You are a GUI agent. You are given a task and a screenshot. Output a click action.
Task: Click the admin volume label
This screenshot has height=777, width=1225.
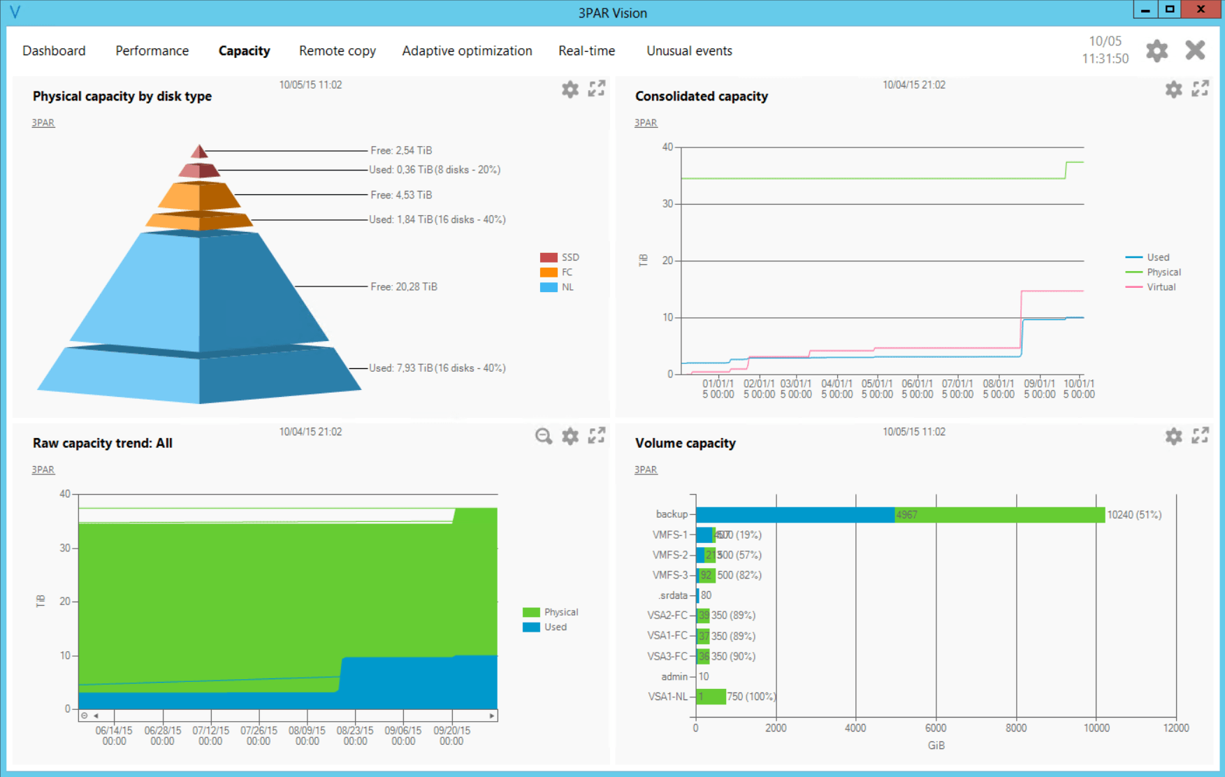tap(674, 676)
